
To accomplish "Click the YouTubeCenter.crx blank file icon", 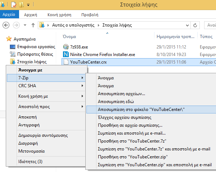I will click(66, 62).
